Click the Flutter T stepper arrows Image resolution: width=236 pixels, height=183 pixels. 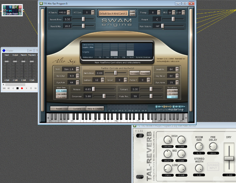[x=148, y=80]
